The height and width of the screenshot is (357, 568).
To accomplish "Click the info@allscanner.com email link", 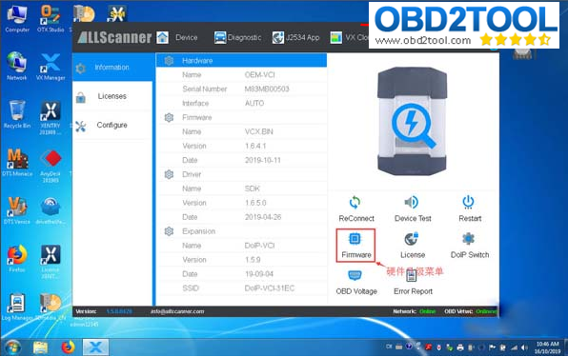I will click(177, 311).
